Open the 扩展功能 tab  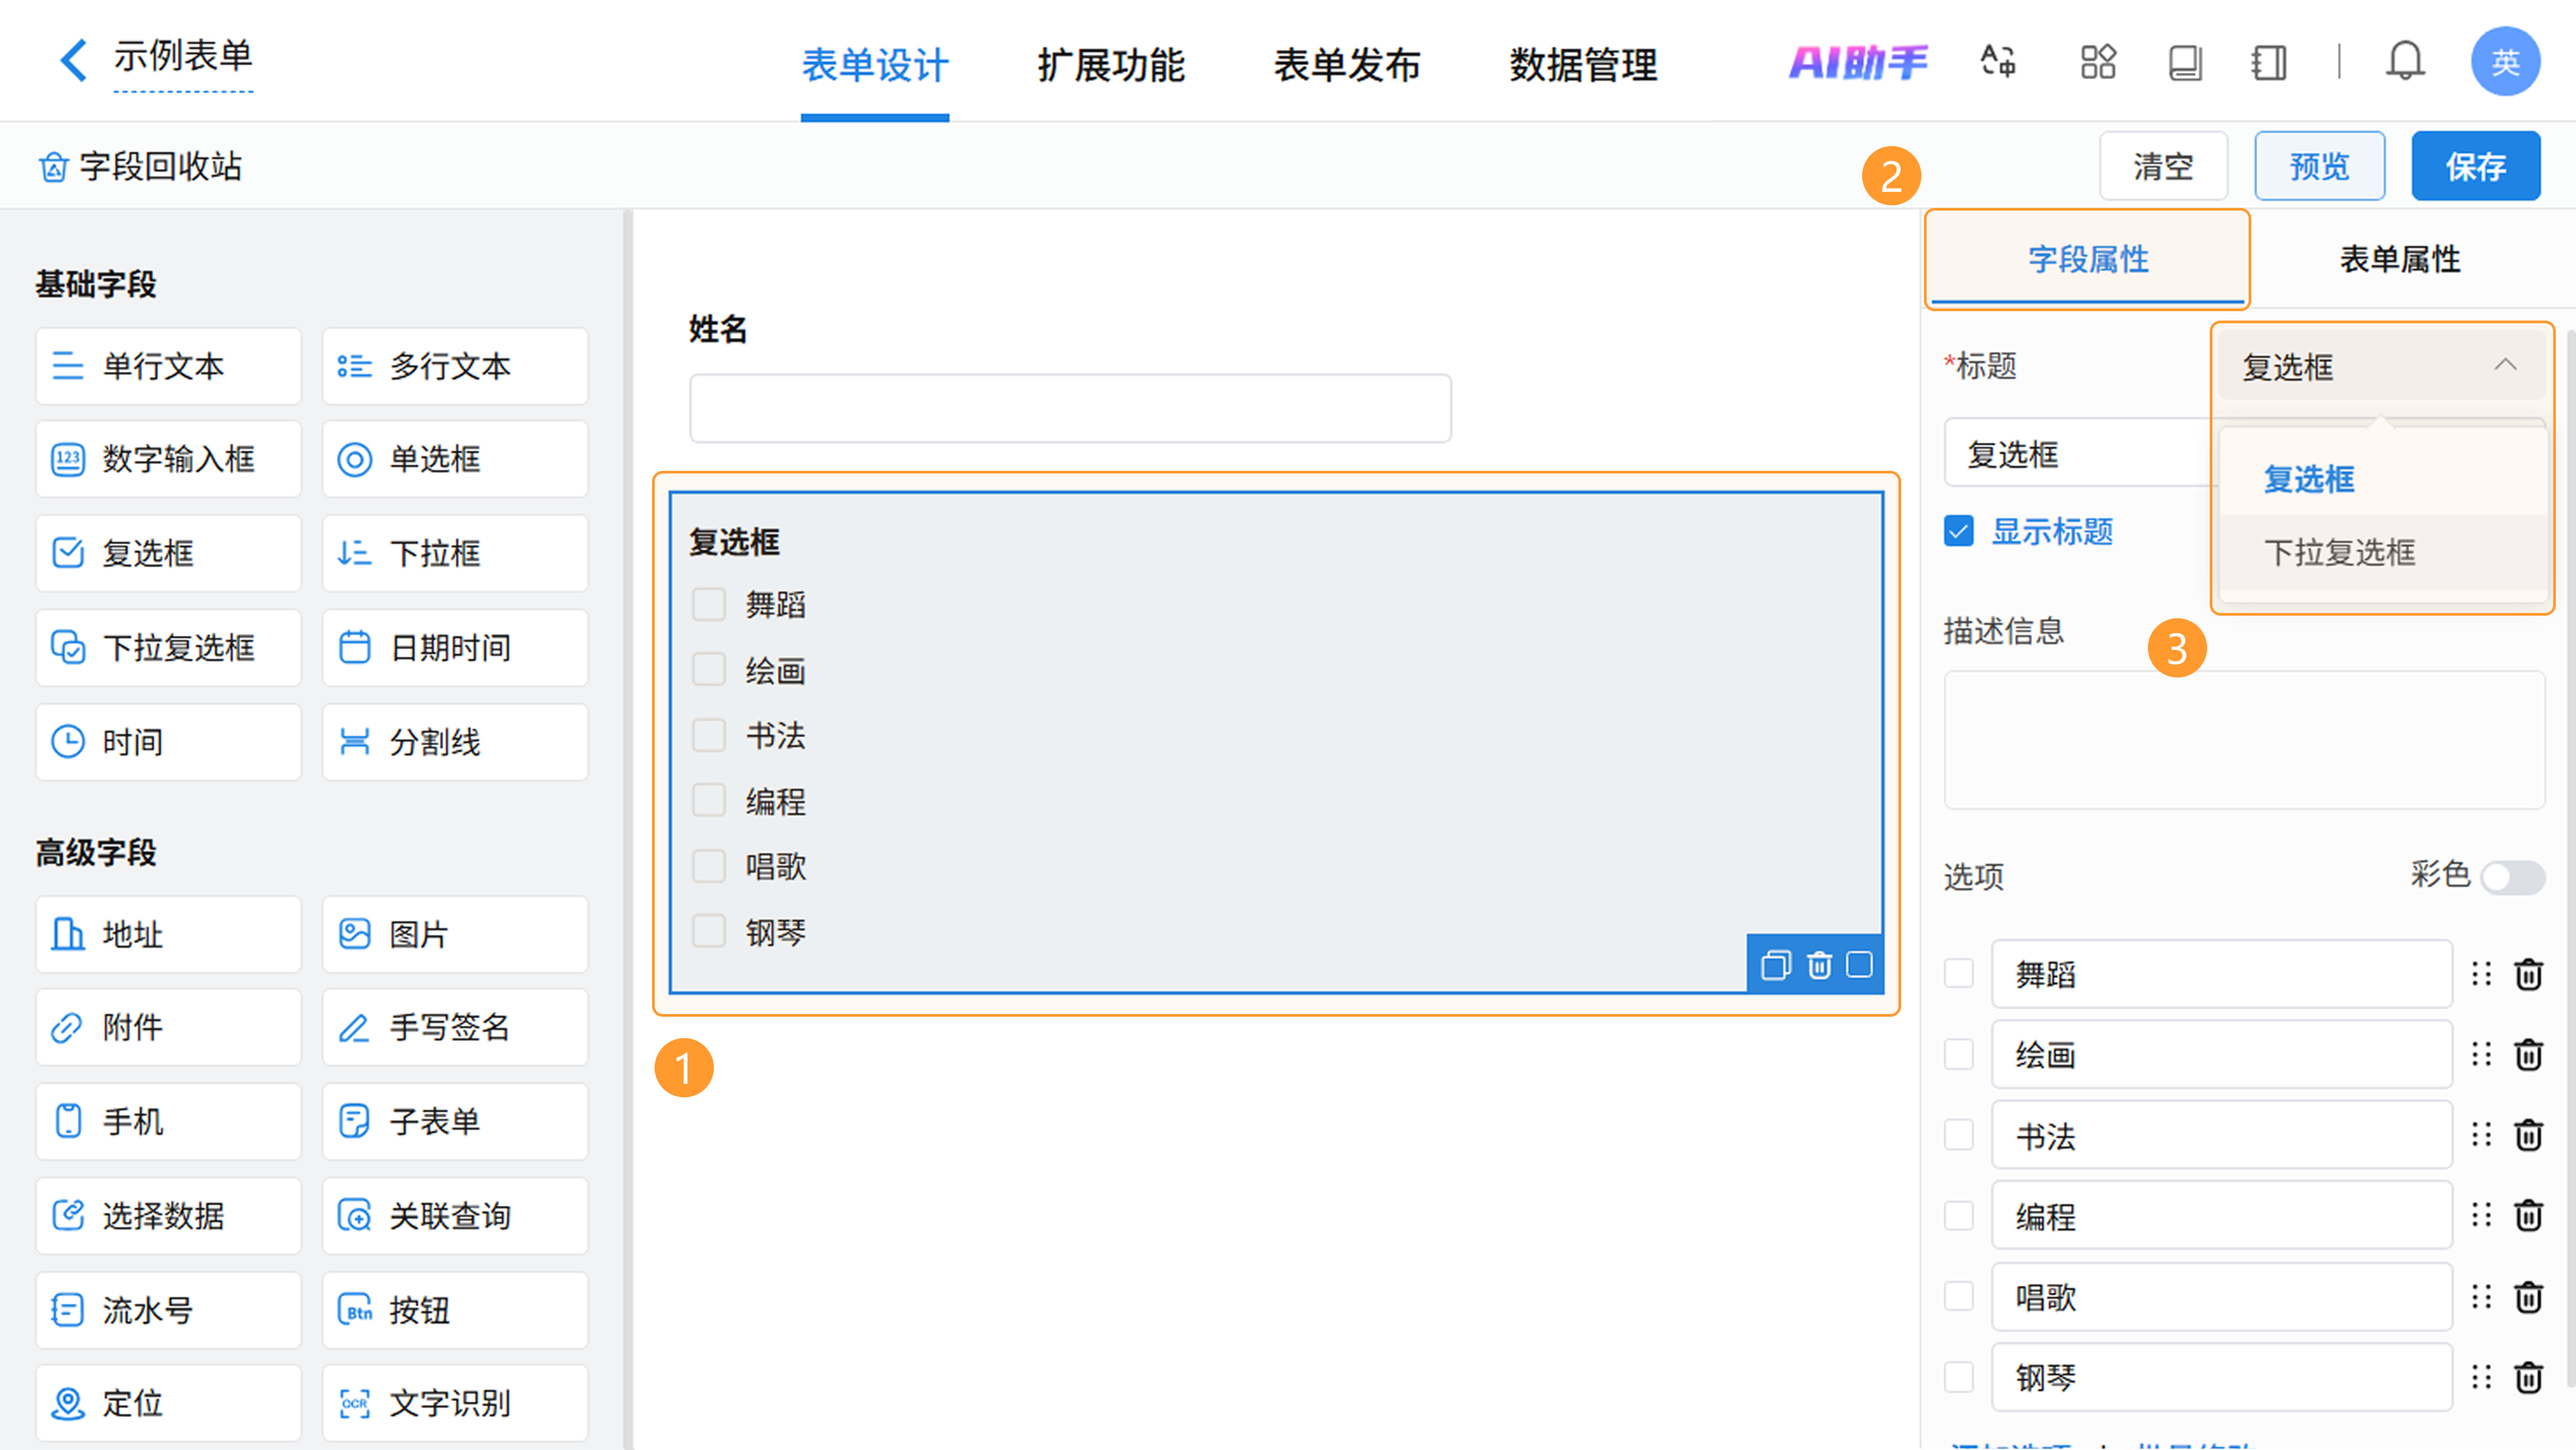pos(1110,65)
